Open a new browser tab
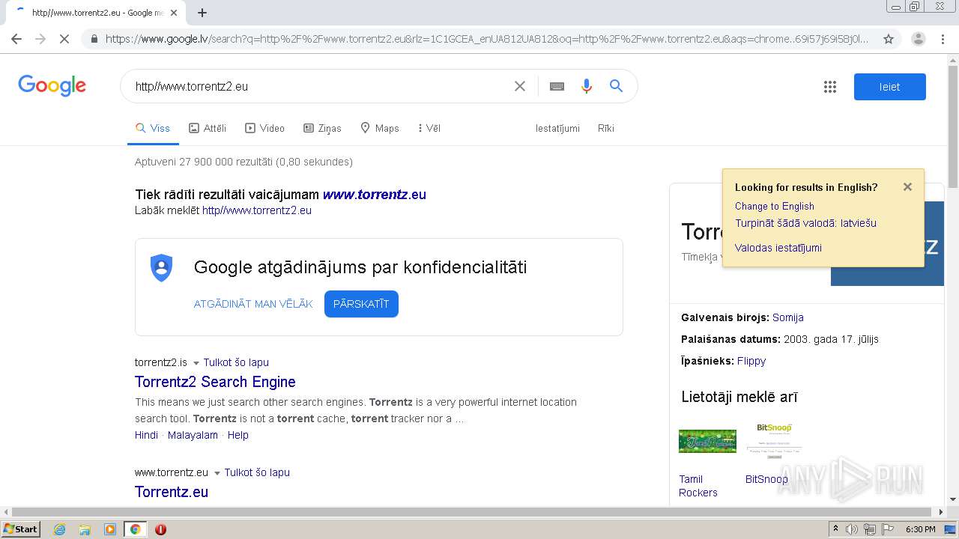The height and width of the screenshot is (539, 959). tap(202, 12)
